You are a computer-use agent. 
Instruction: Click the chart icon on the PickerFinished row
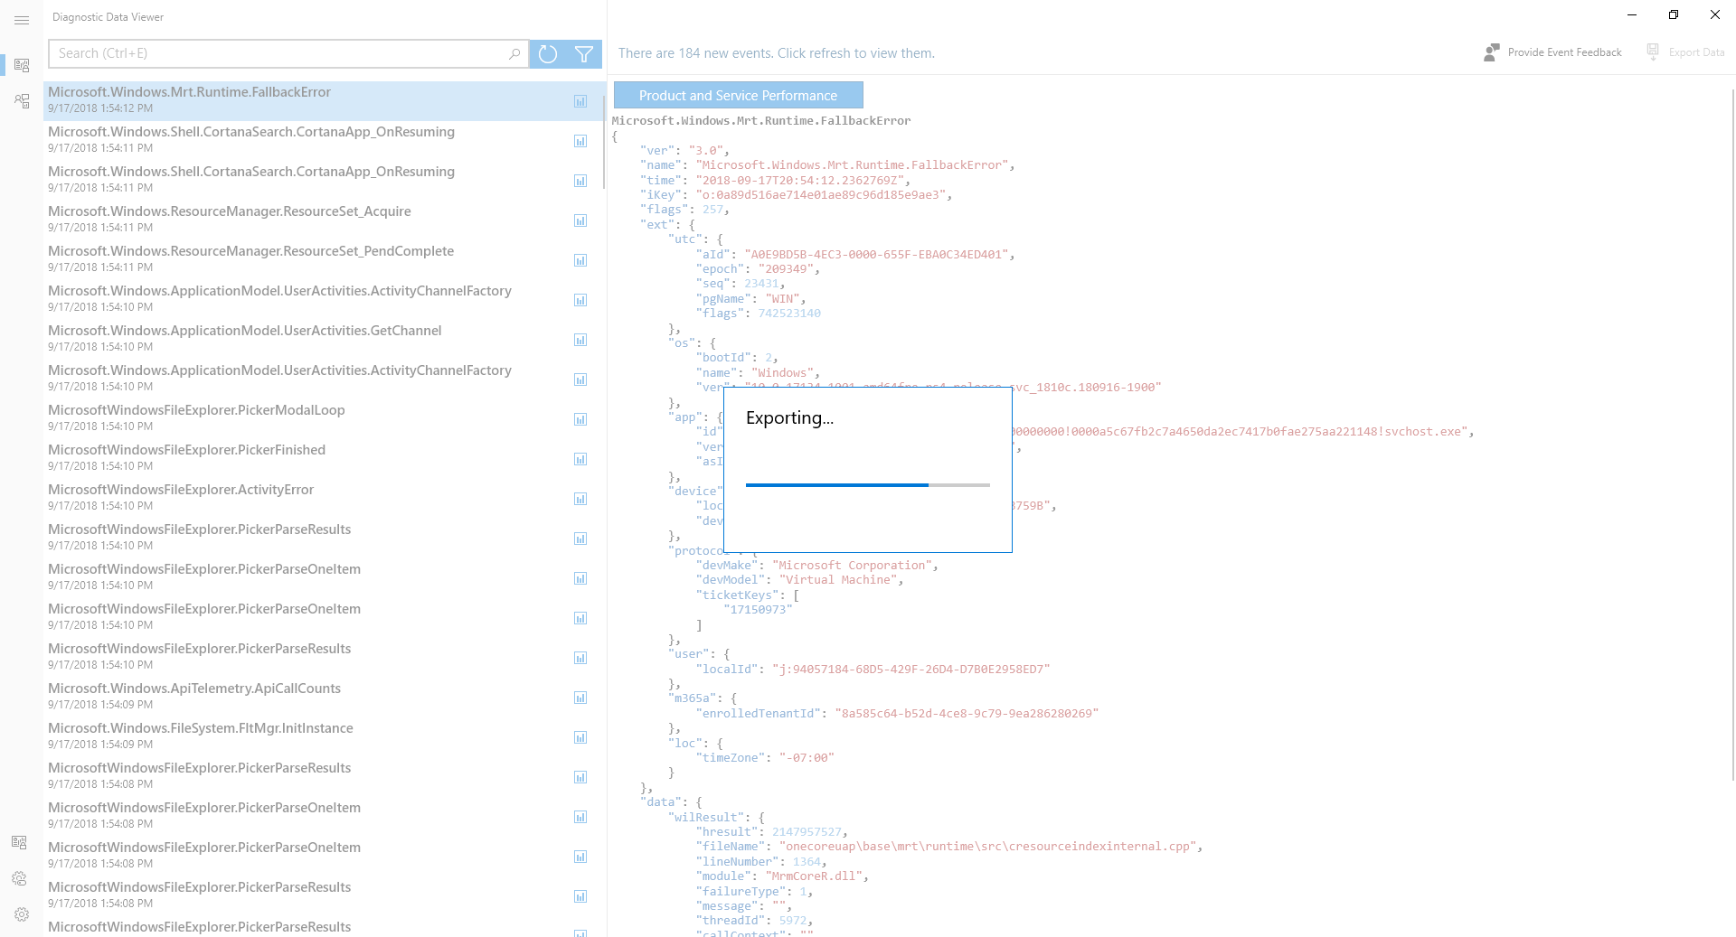pyautogui.click(x=580, y=459)
